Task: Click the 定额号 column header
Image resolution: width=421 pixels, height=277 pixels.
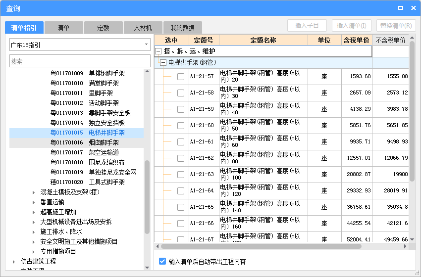Action: point(204,40)
